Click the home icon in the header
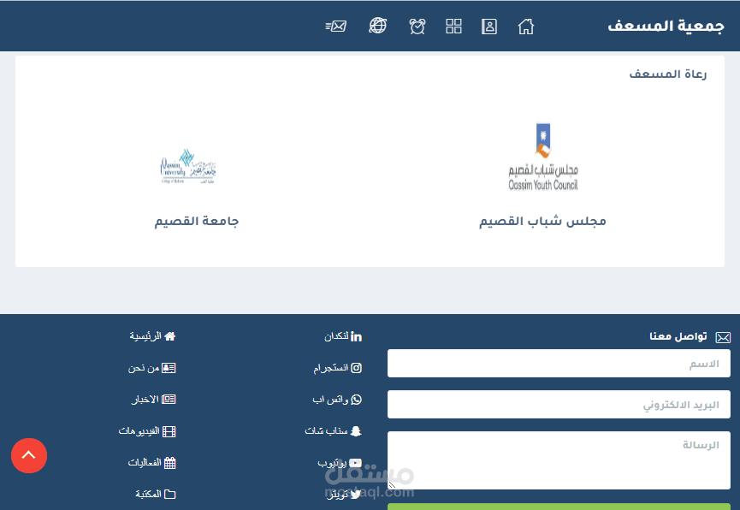Image resolution: width=740 pixels, height=510 pixels. [x=526, y=26]
